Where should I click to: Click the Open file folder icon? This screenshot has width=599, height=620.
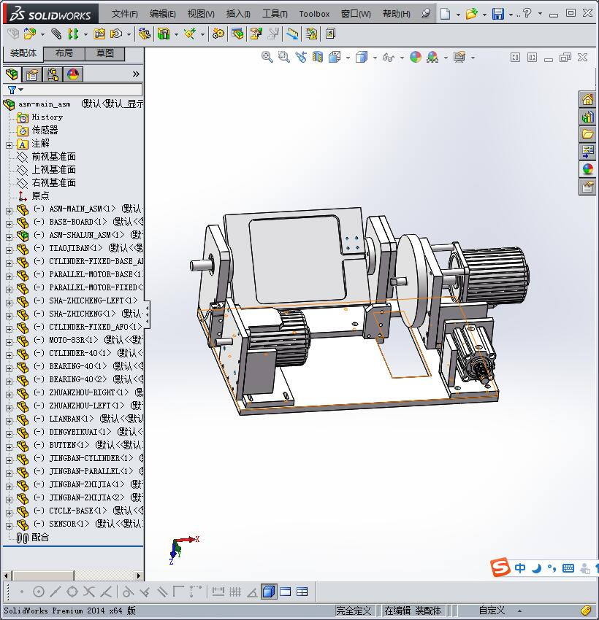471,14
